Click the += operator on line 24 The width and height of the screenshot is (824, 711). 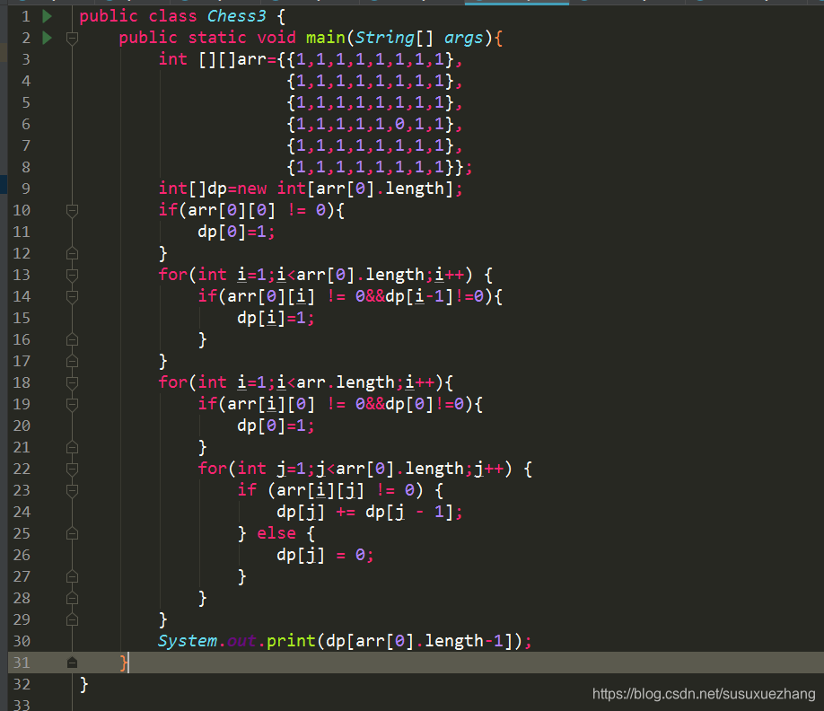[346, 513]
